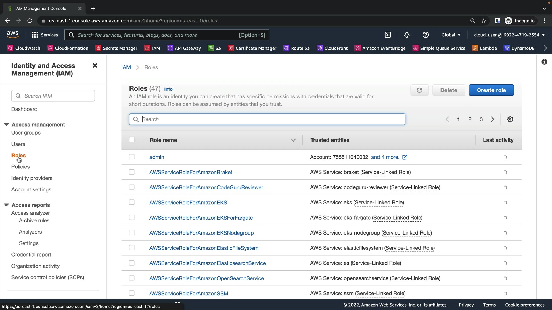Toggle the select-all roles checkbox
The image size is (552, 310).
(x=132, y=140)
